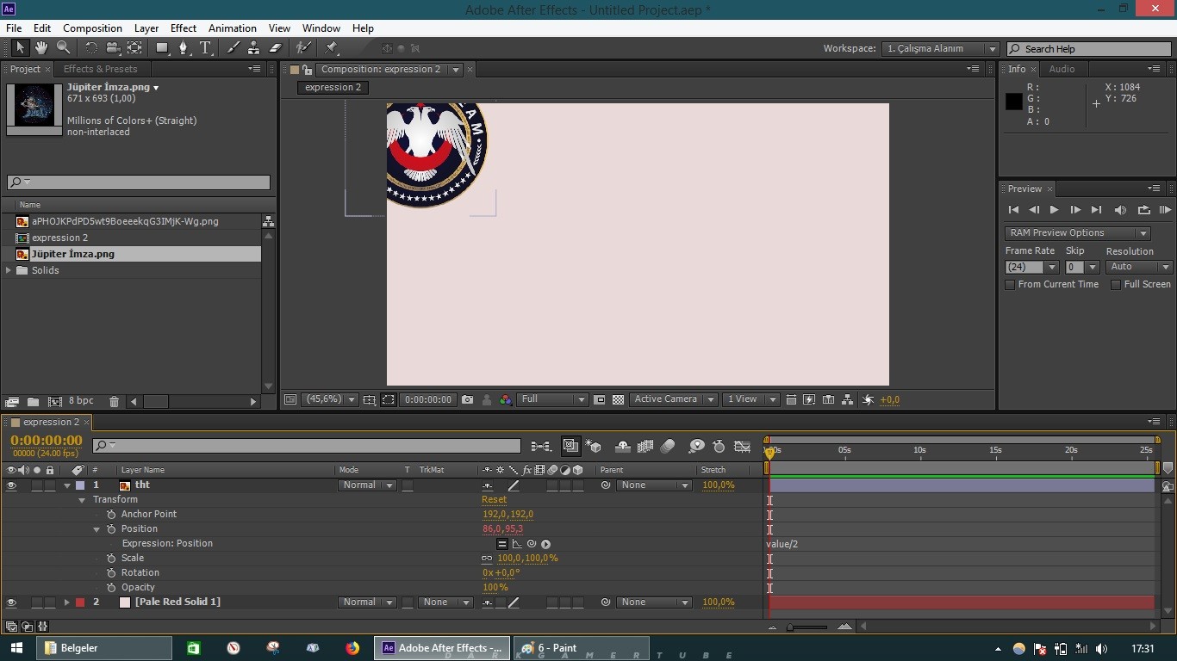Select the Rotation tool
1177x661 pixels.
[90, 48]
